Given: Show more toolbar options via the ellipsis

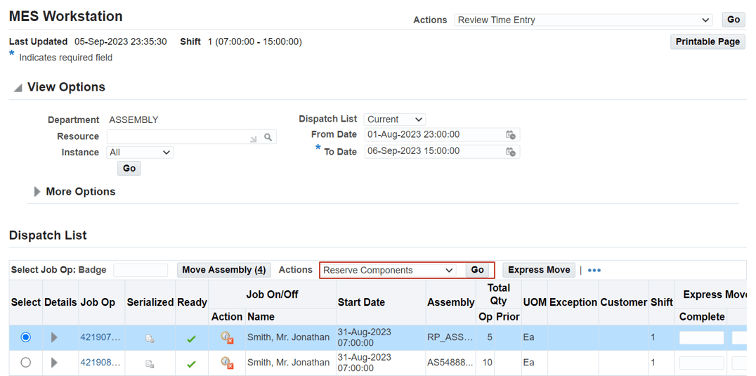Looking at the screenshot, I should tap(594, 271).
